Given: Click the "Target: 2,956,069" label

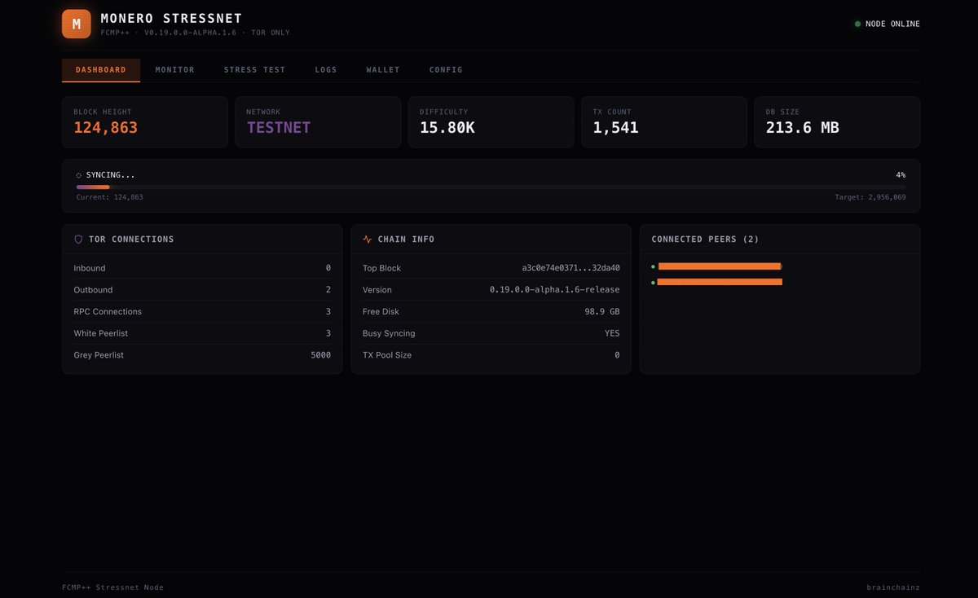Looking at the screenshot, I should coord(870,197).
